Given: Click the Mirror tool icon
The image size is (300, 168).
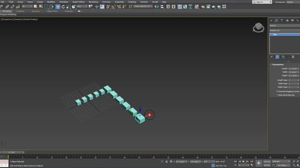Looking at the screenshot, I should tap(157, 7).
